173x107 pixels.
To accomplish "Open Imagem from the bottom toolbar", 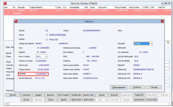I will click(38, 95).
